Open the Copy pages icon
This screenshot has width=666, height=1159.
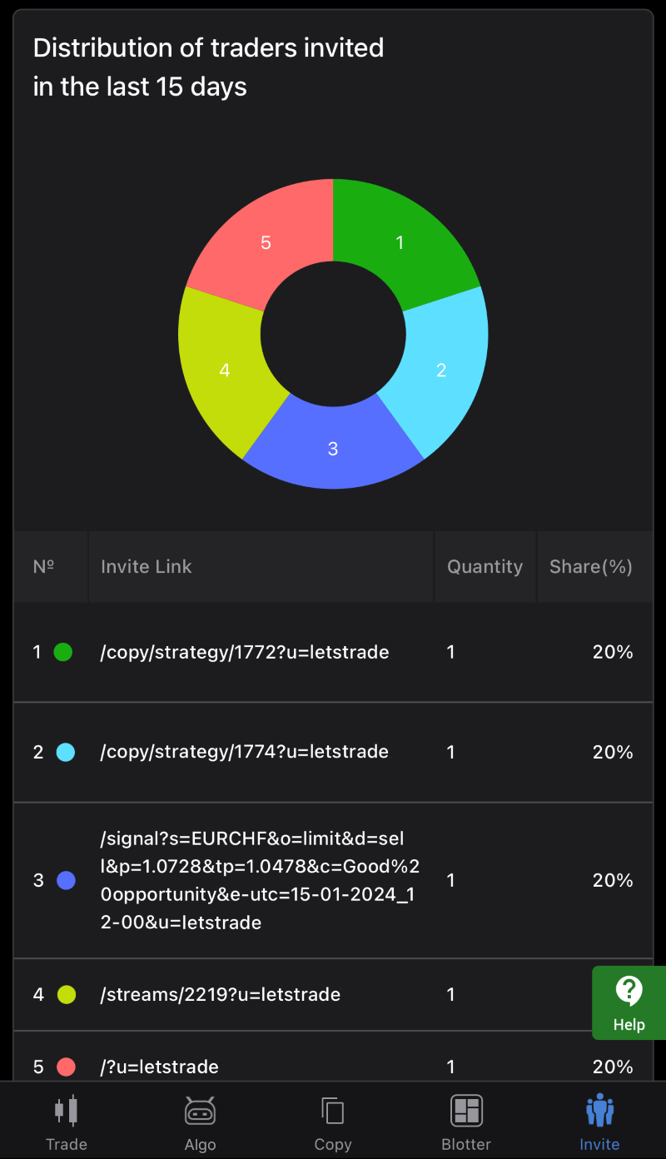point(332,1111)
